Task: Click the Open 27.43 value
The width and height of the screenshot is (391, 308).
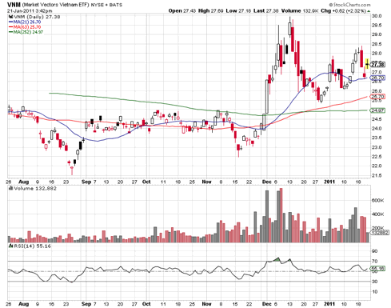Action: (x=182, y=11)
